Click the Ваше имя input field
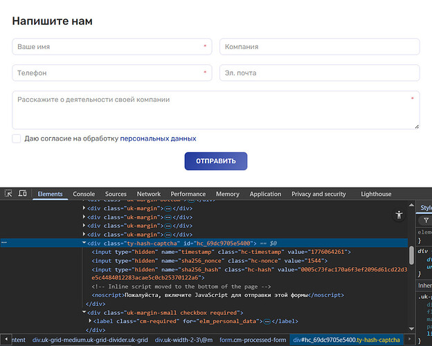The image size is (432, 346). 111,47
